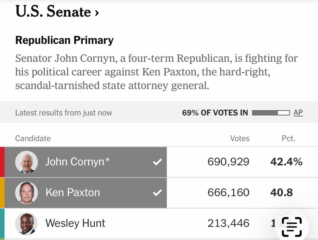Open the U.S. Senate heading link

pos(57,12)
